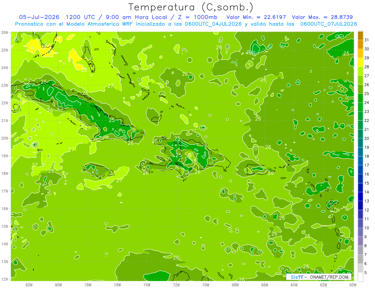Click the gray legend swatch between 6 and 7
The width and height of the screenshot is (375, 289).
pos(360,259)
